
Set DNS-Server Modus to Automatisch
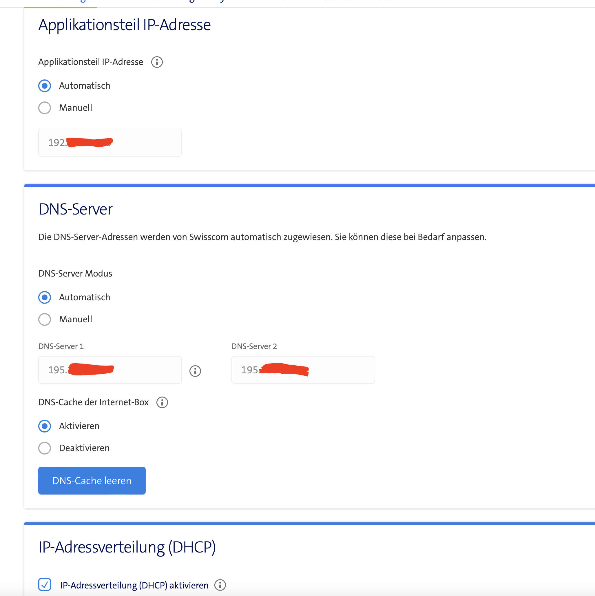pyautogui.click(x=45, y=297)
